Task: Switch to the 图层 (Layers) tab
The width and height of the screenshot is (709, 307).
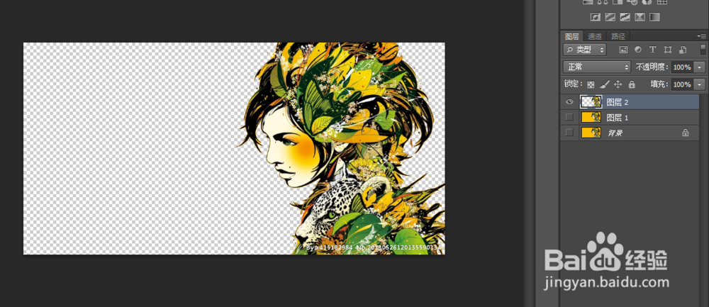Action: click(x=572, y=37)
